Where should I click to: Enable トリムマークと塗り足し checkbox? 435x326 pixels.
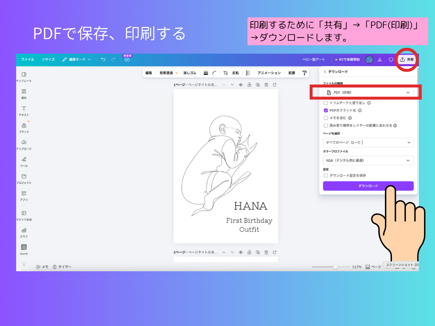326,103
